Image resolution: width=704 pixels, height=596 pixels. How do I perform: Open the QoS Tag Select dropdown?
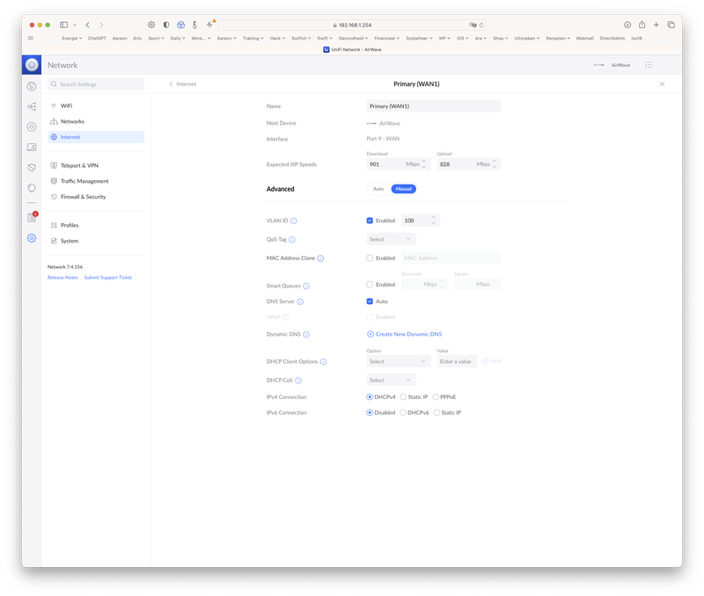click(391, 239)
